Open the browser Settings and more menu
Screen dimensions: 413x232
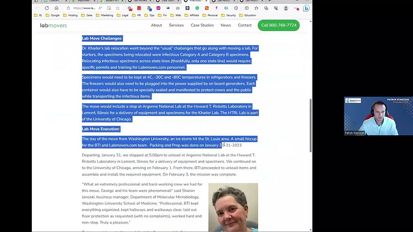(297, 8)
